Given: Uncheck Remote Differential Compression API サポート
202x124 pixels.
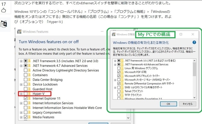Looking at the screenshot, I should 119,83.
